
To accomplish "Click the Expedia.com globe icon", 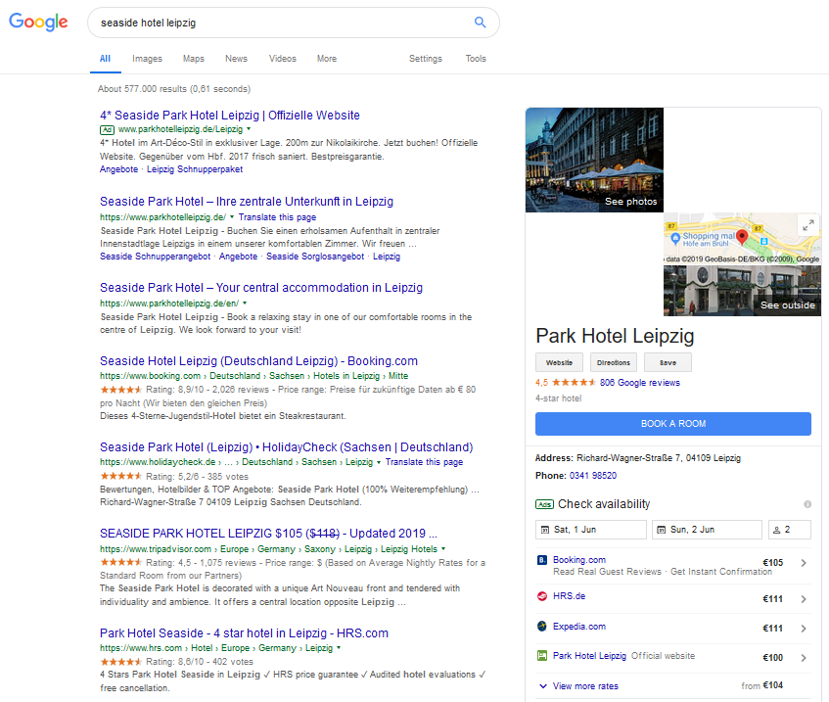I will (x=542, y=627).
